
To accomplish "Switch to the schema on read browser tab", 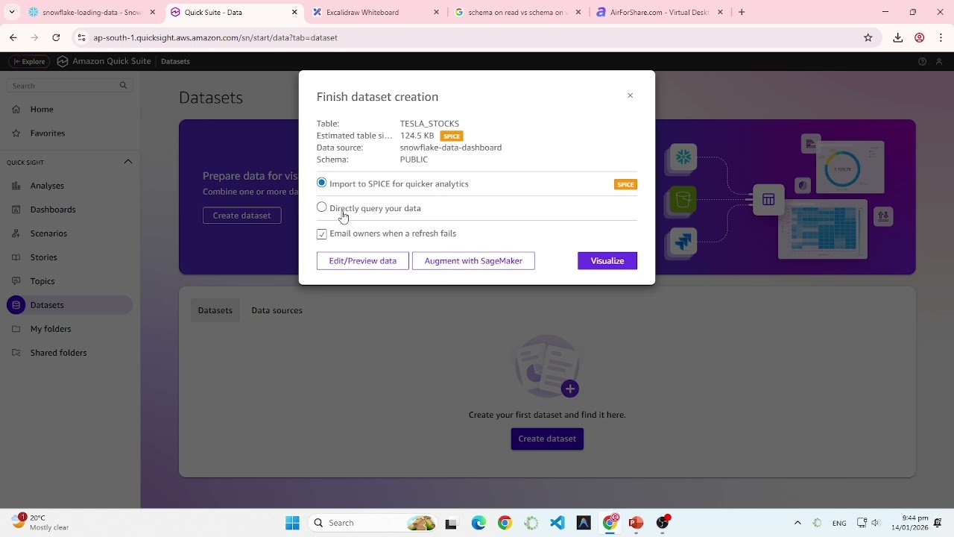I will pyautogui.click(x=518, y=13).
